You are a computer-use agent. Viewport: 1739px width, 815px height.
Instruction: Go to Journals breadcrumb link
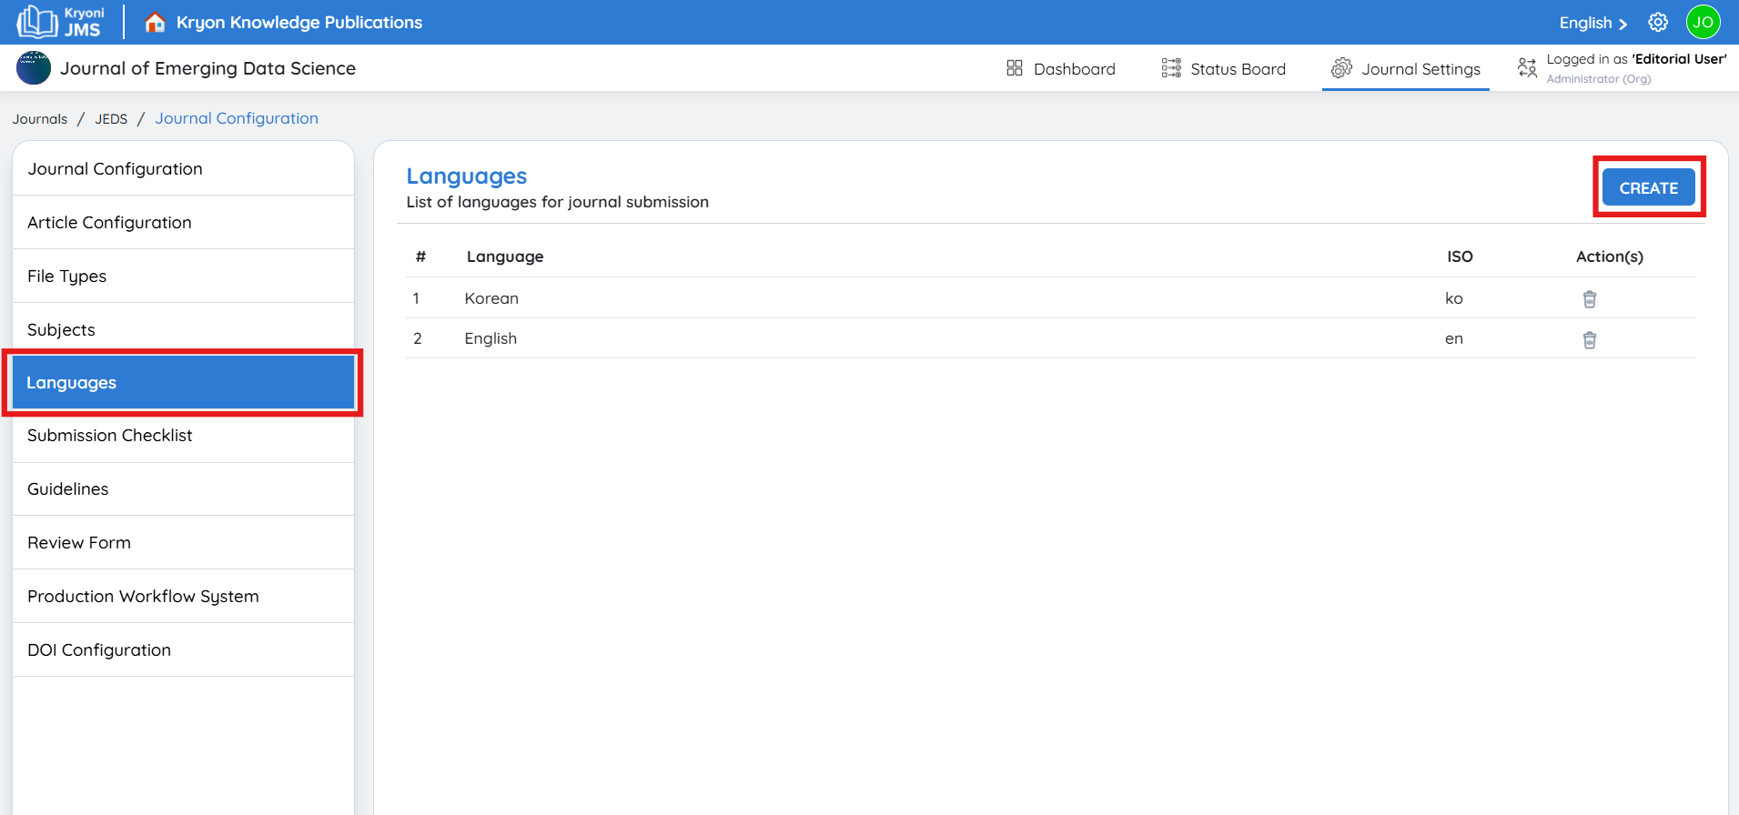(40, 119)
